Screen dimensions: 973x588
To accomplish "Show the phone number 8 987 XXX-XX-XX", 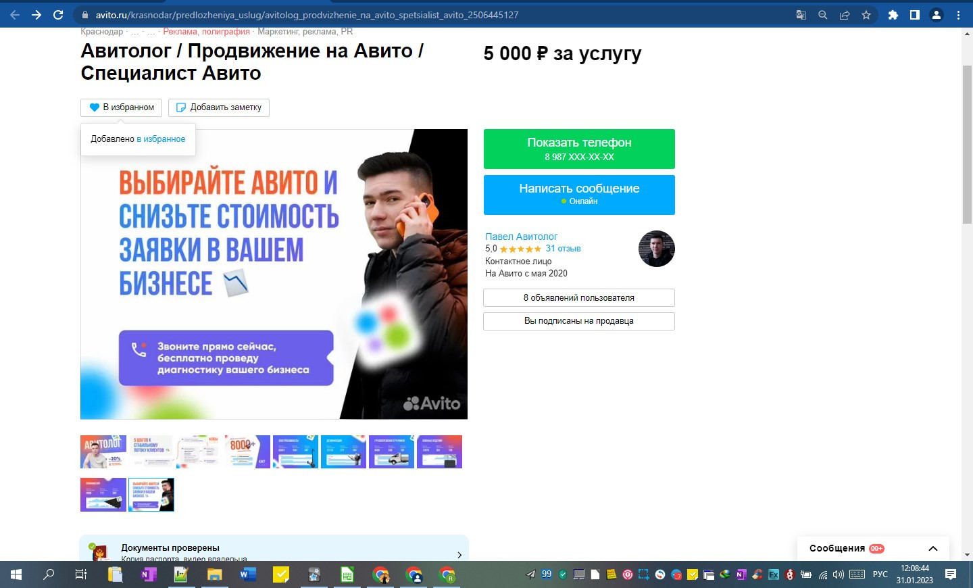I will coord(579,149).
